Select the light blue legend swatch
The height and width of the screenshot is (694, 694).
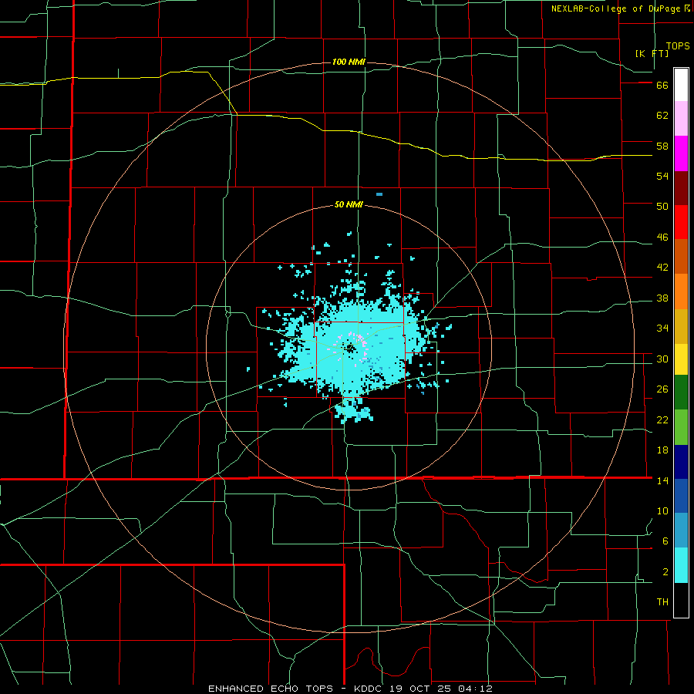[681, 531]
